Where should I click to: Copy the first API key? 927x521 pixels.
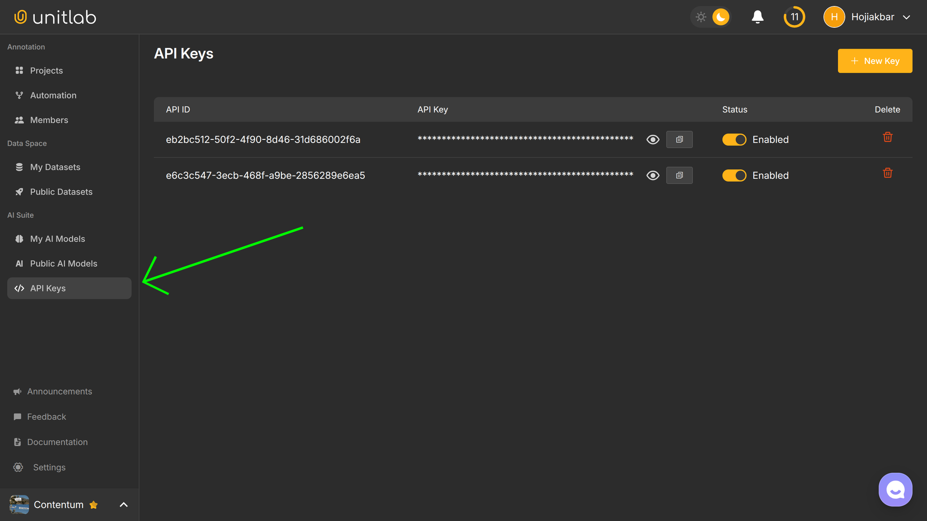(679, 139)
